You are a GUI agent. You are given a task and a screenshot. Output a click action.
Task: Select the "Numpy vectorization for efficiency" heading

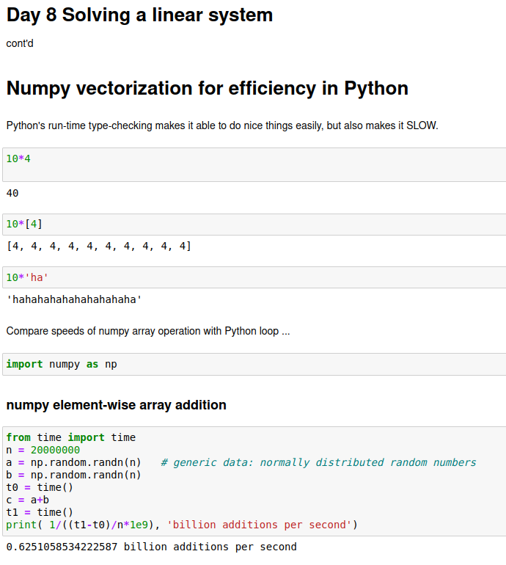[x=207, y=89]
